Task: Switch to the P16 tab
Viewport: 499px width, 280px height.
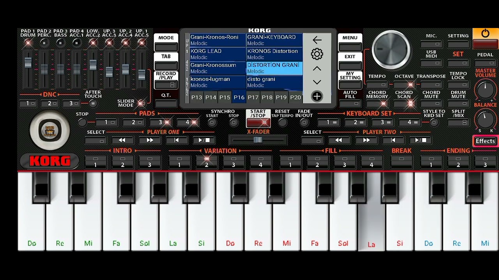Action: click(x=239, y=97)
